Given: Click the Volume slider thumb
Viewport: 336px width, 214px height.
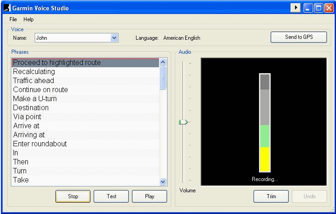Looking at the screenshot, I should pyautogui.click(x=183, y=122).
